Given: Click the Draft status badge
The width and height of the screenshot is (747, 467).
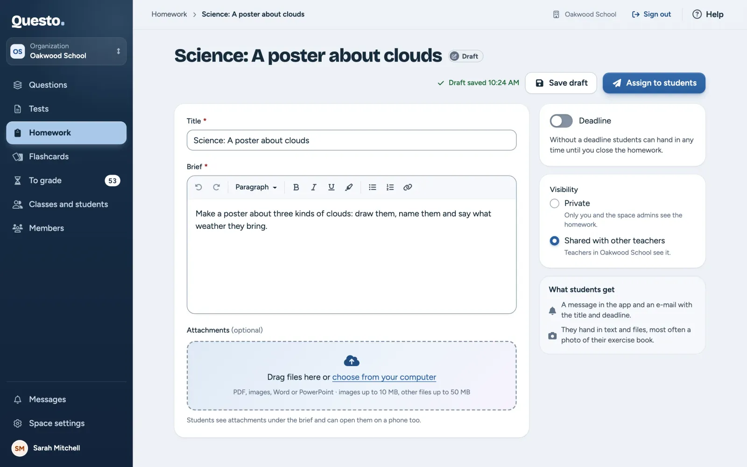Looking at the screenshot, I should [466, 56].
